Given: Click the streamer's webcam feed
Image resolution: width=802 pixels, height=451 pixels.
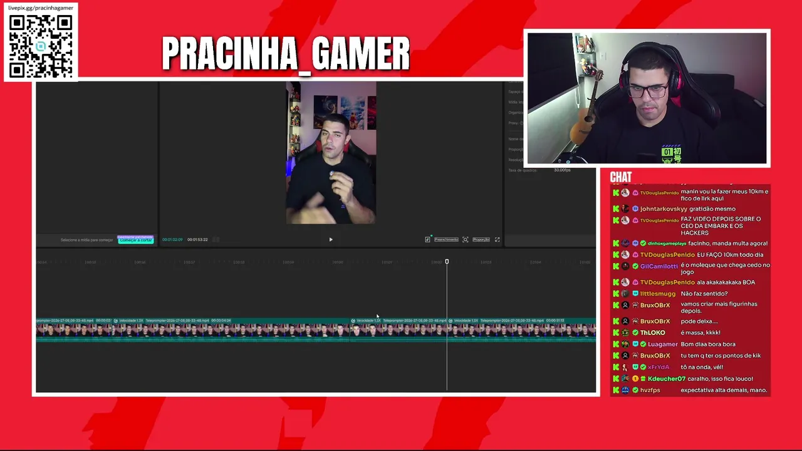Looking at the screenshot, I should (647, 98).
